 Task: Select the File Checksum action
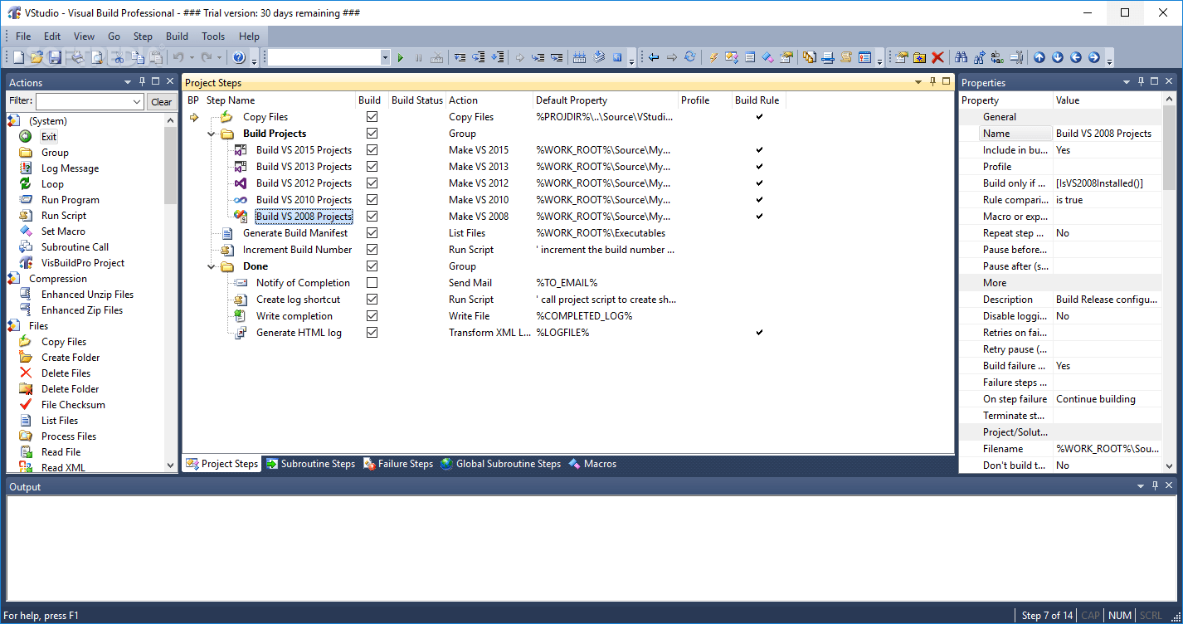coord(73,405)
